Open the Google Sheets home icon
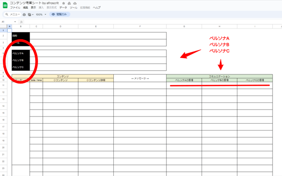The image size is (282, 176). (5, 5)
